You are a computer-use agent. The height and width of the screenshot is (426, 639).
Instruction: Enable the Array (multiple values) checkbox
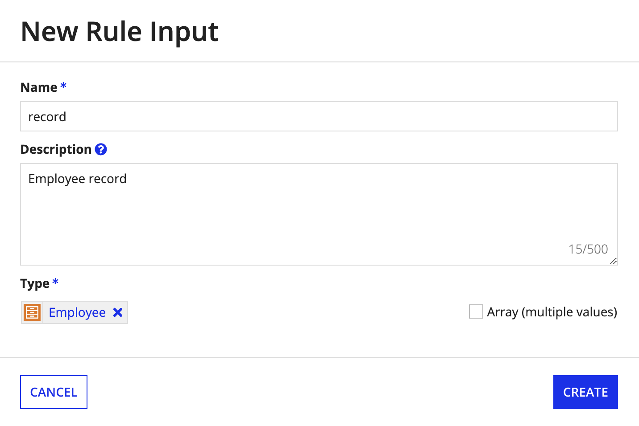[476, 311]
